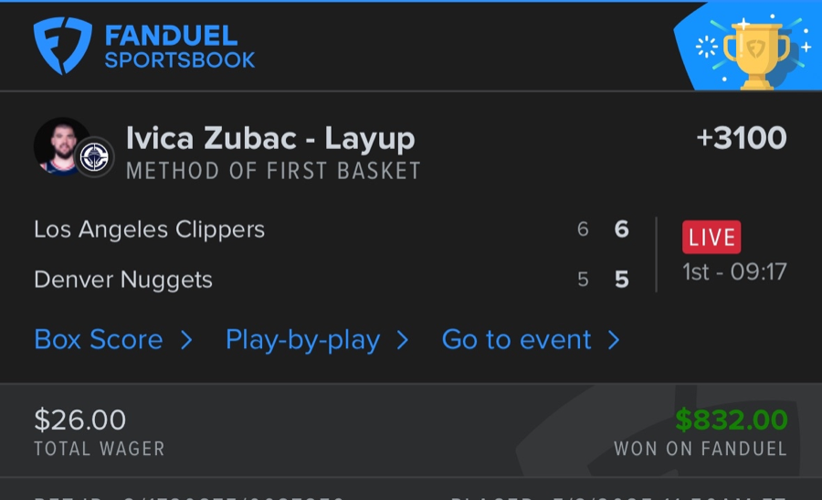The width and height of the screenshot is (822, 500).
Task: Select Go to event
Action: coord(516,340)
